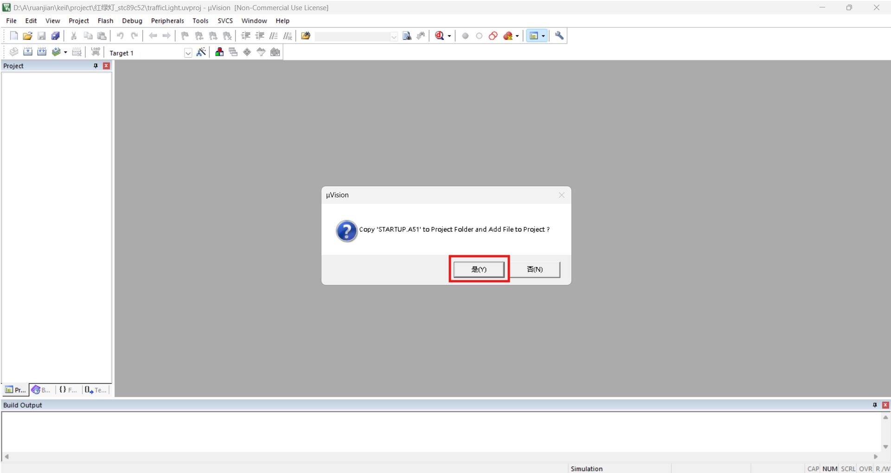This screenshot has width=891, height=473.
Task: Open the debug session dropdown arrow
Action: pos(449,36)
